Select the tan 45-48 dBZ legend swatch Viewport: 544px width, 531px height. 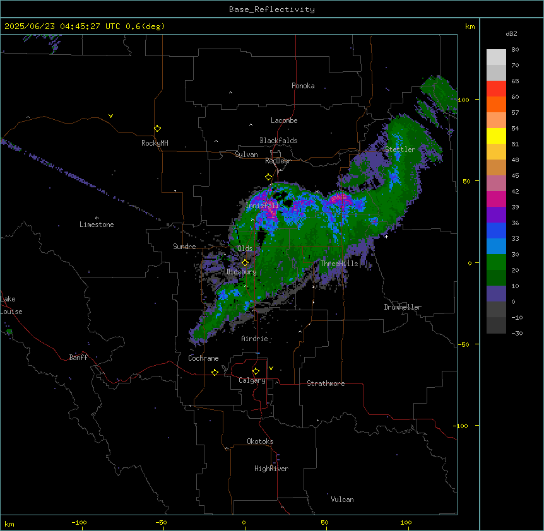[x=496, y=168]
